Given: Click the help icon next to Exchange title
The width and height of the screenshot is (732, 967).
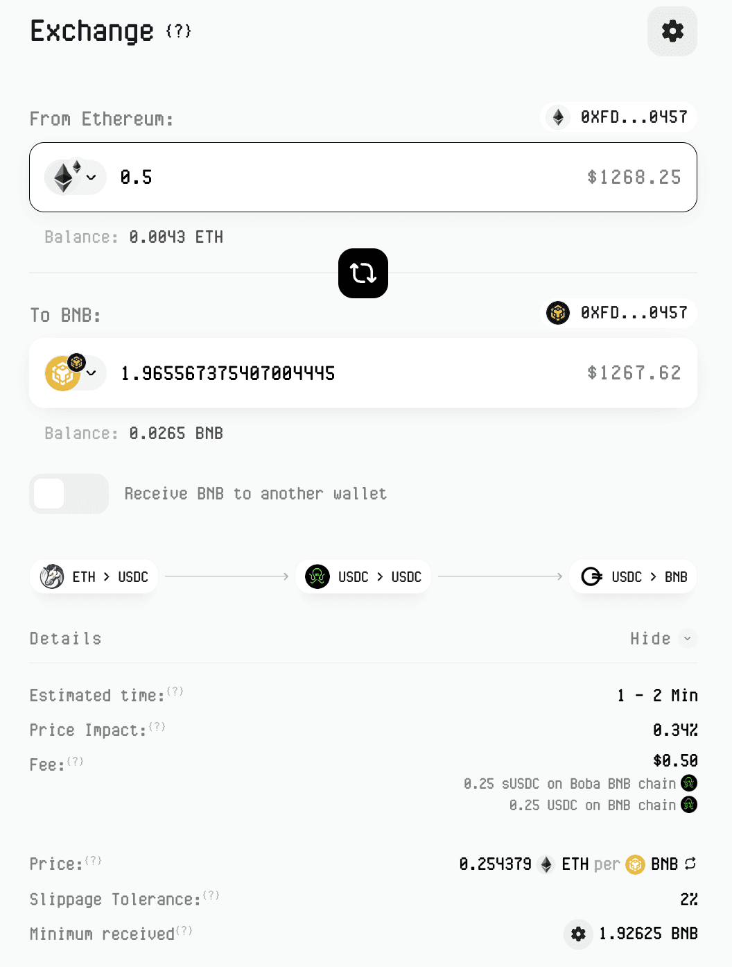Looking at the screenshot, I should [x=177, y=31].
